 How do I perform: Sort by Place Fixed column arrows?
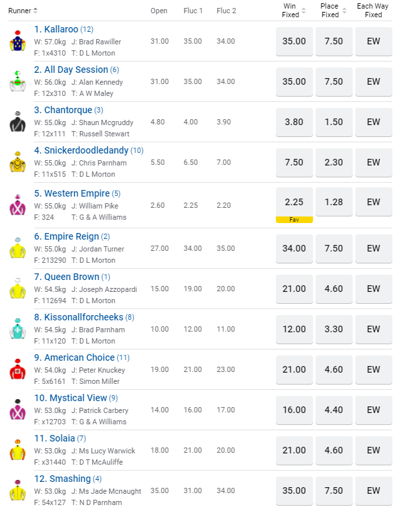pyautogui.click(x=343, y=11)
